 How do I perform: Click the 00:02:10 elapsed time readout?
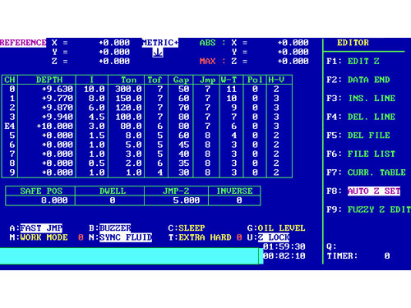pyautogui.click(x=284, y=255)
